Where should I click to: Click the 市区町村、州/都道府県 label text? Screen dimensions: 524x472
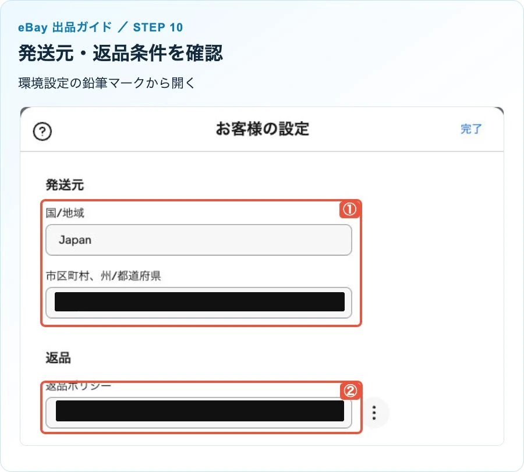coord(103,276)
